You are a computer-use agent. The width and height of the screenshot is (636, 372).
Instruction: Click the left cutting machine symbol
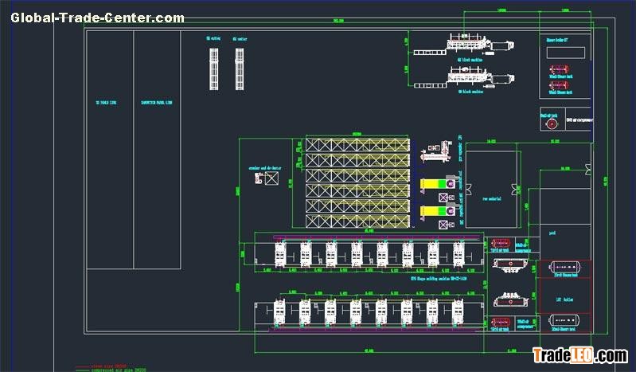(x=213, y=69)
